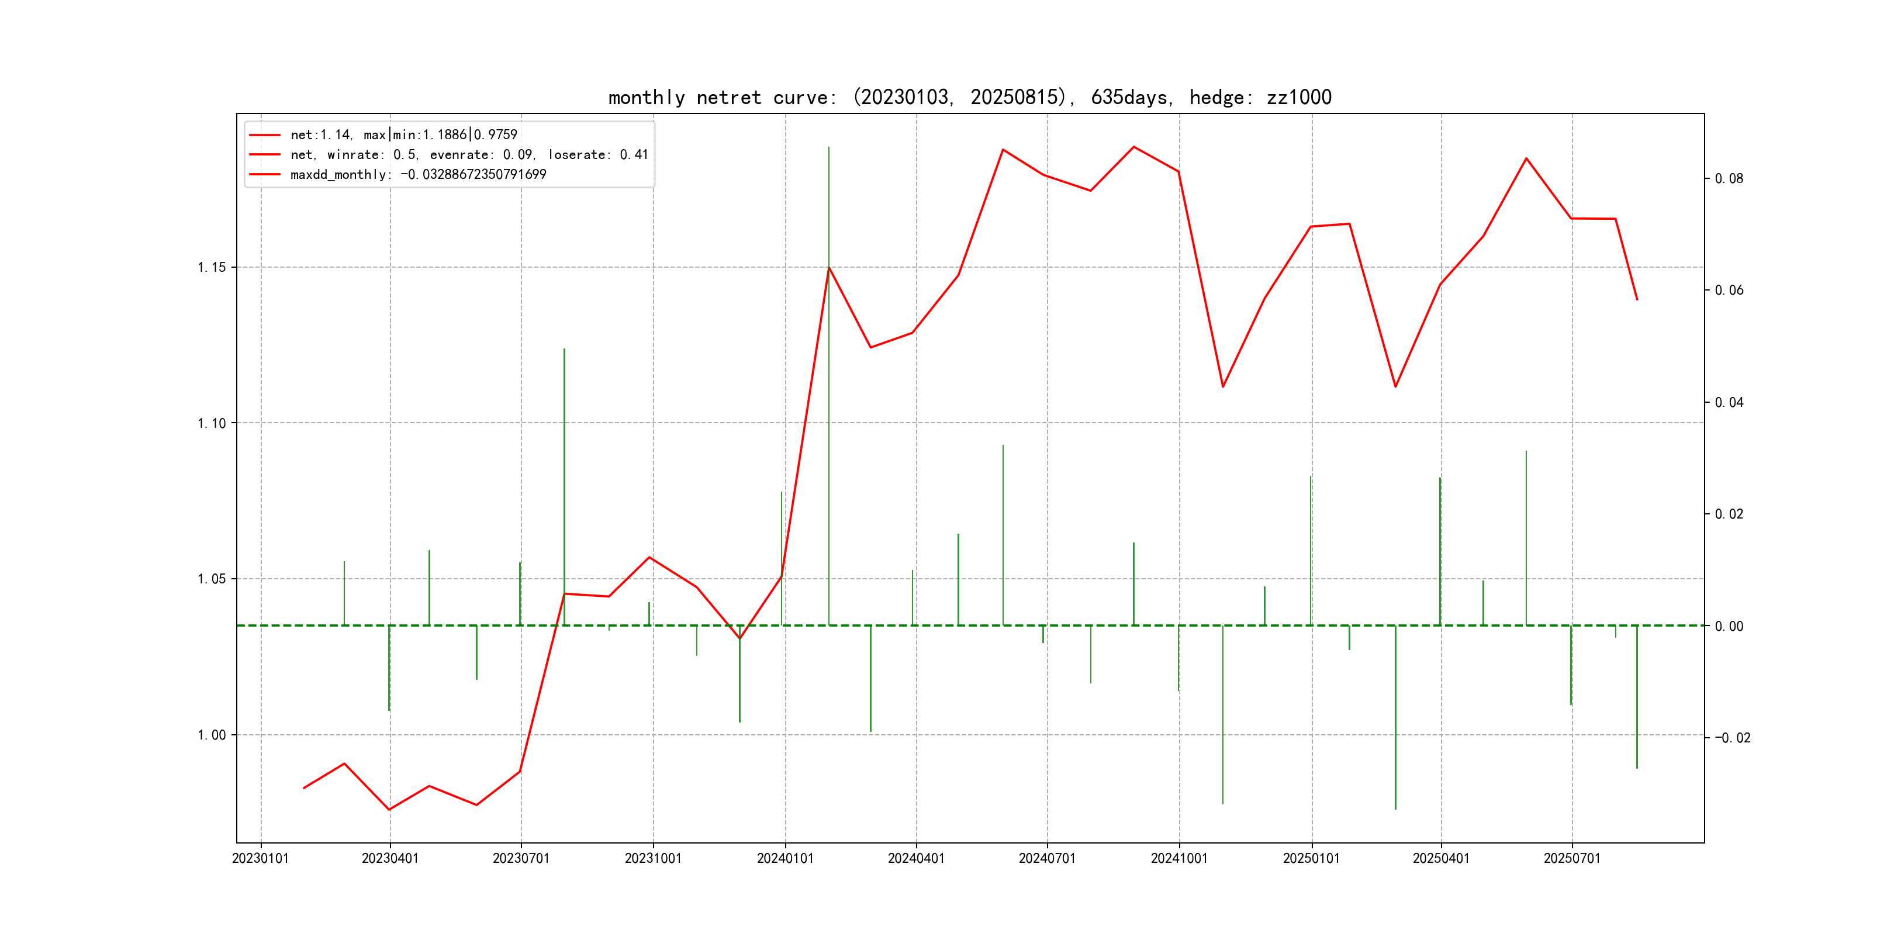
Task: Click the chart title text
Action: [x=969, y=97]
